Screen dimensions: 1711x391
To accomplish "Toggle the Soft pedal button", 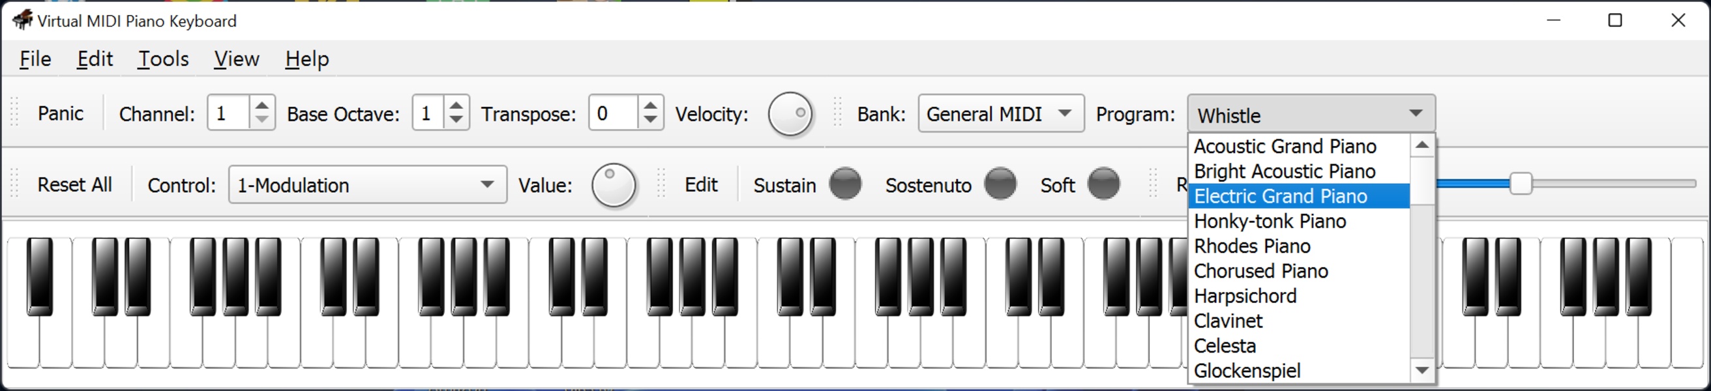I will [x=1103, y=184].
